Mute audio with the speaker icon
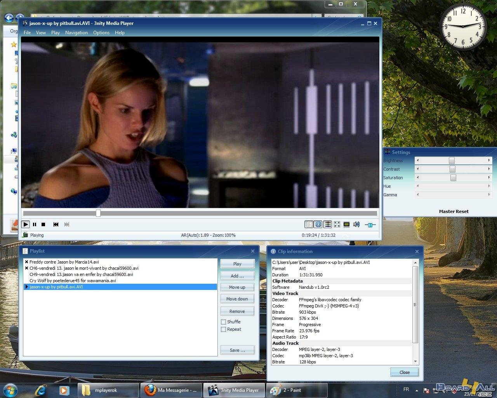Screen dimensions: 497x398 point(356,224)
